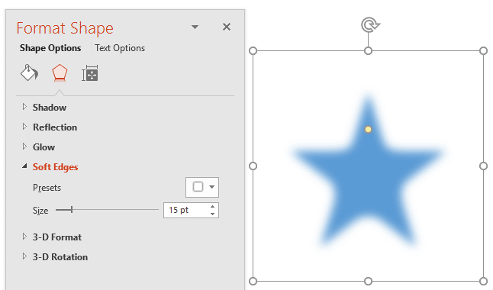Switch to the Shape Options tab
Screen dimensions: 493x290
(50, 48)
